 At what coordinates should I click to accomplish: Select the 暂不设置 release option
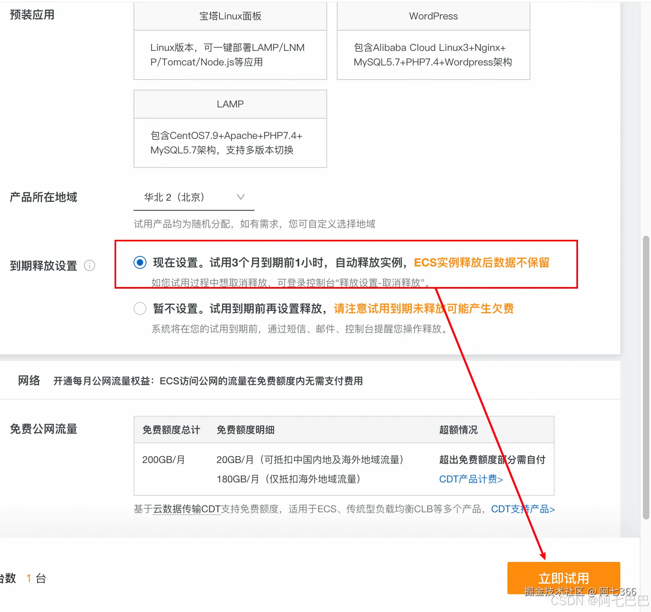click(x=140, y=308)
